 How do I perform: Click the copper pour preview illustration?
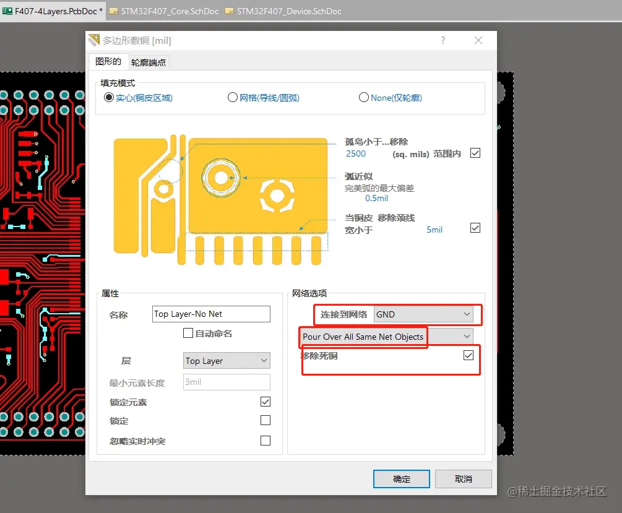222,200
